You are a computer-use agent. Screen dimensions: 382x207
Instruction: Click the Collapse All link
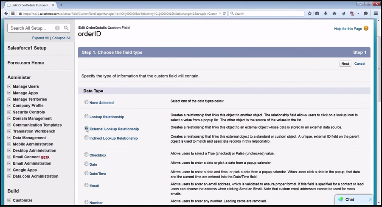click(x=61, y=38)
